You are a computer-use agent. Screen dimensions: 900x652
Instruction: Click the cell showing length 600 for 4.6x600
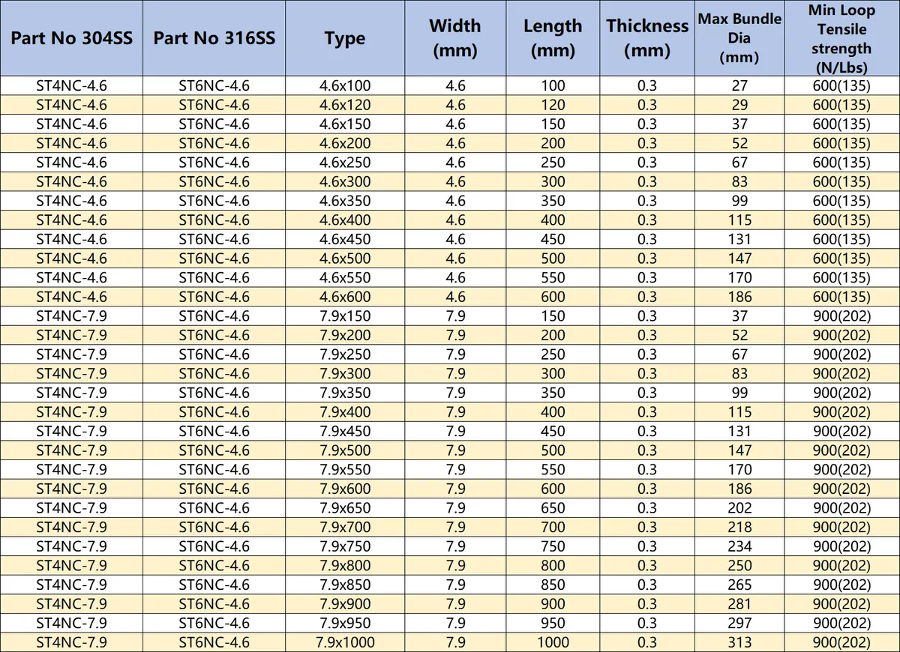(x=553, y=297)
